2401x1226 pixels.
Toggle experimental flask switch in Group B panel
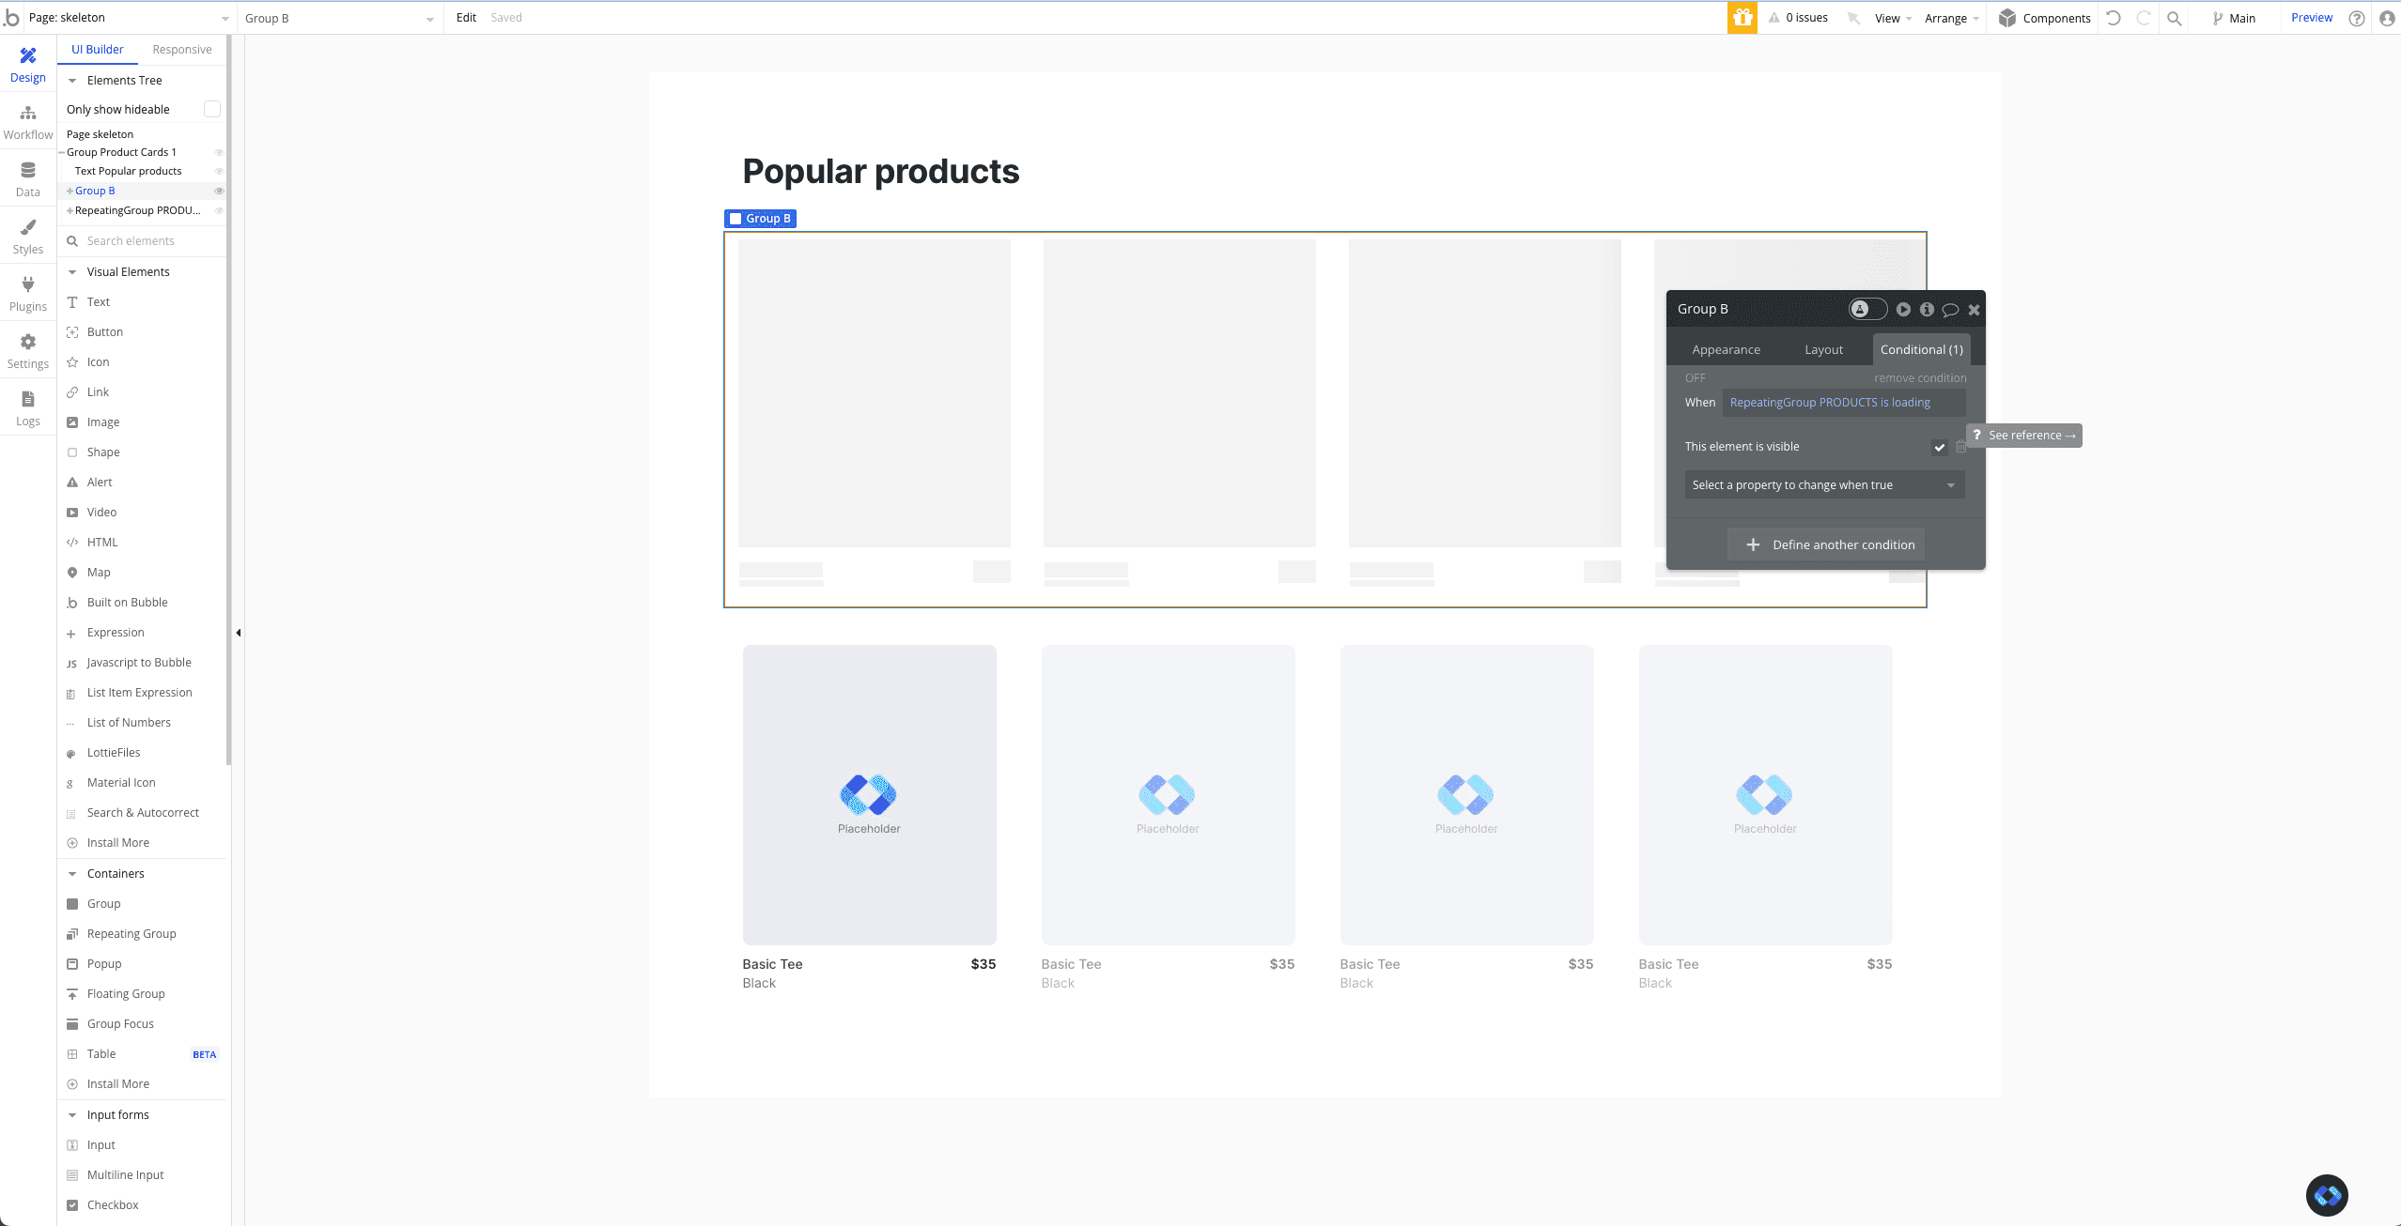[1867, 309]
